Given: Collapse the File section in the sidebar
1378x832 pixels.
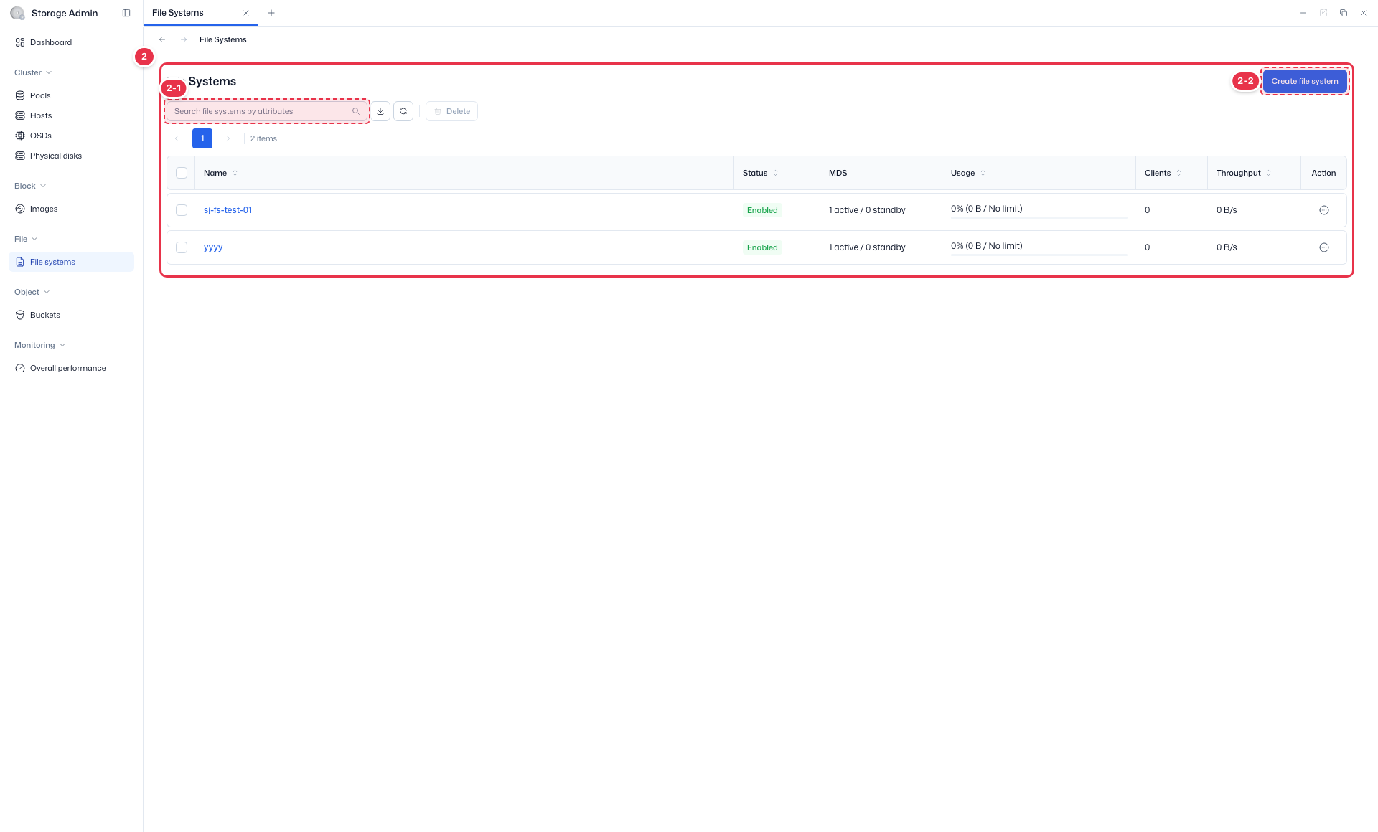Looking at the screenshot, I should click(26, 239).
